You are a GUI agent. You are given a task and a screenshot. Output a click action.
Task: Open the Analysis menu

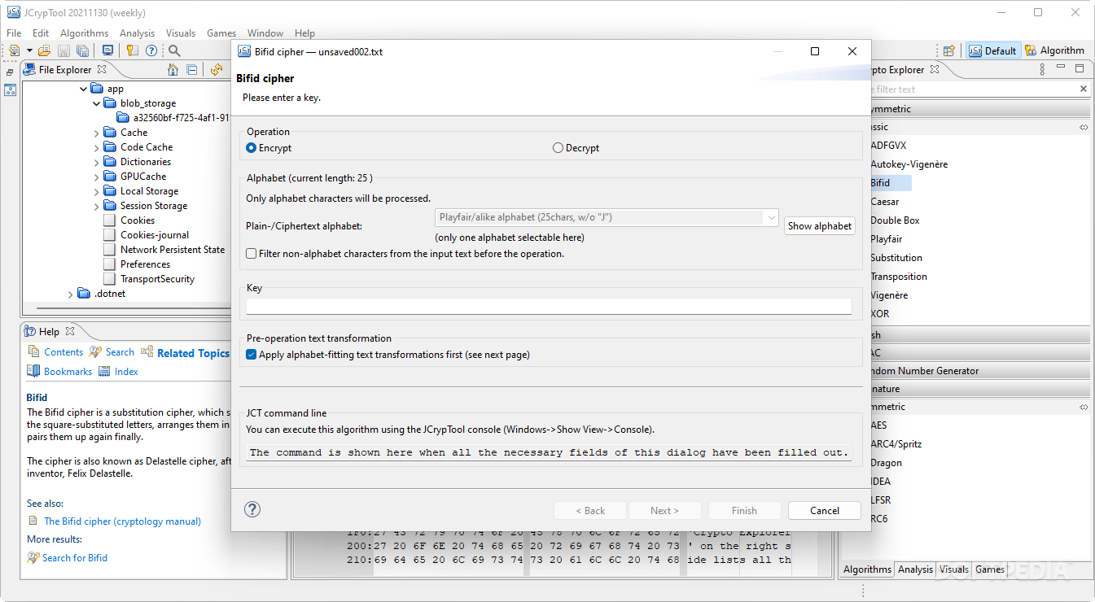(137, 33)
